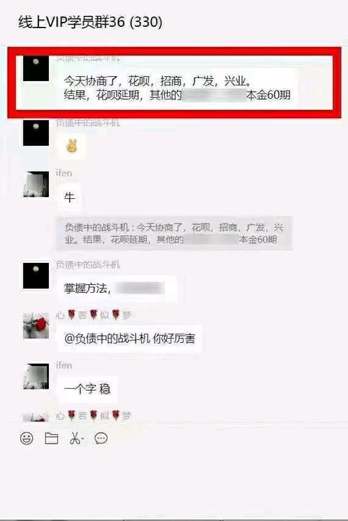Select the scissors screenshot tool
The width and height of the screenshot is (348, 521).
pyautogui.click(x=76, y=439)
